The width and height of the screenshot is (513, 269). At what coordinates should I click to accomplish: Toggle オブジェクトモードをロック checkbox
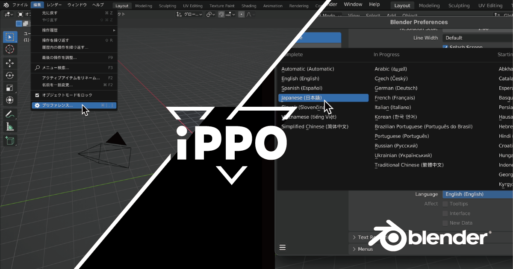pyautogui.click(x=37, y=95)
